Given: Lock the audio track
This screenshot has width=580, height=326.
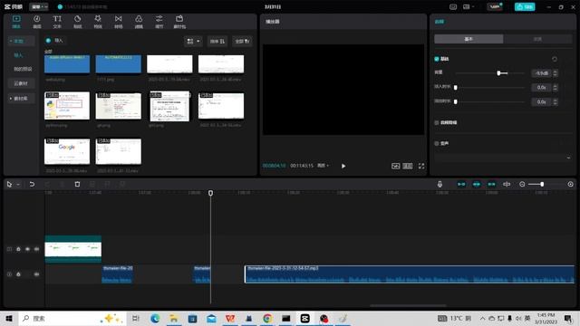Looking at the screenshot, I should click(18, 274).
